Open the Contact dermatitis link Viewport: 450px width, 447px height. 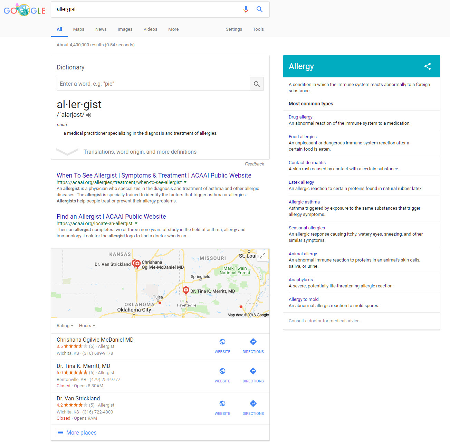(307, 163)
